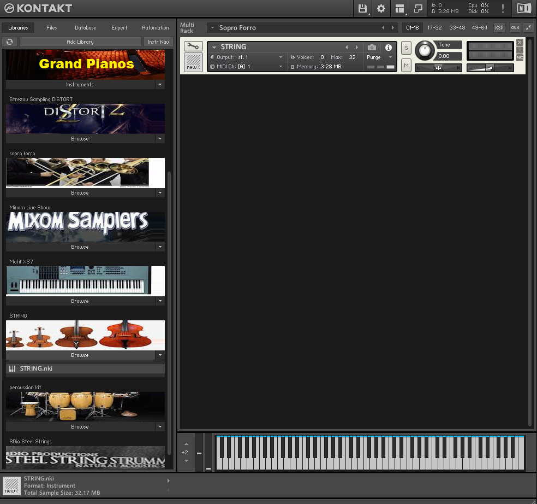
Task: Shift keyboard octave down arrow
Action: pos(186,461)
